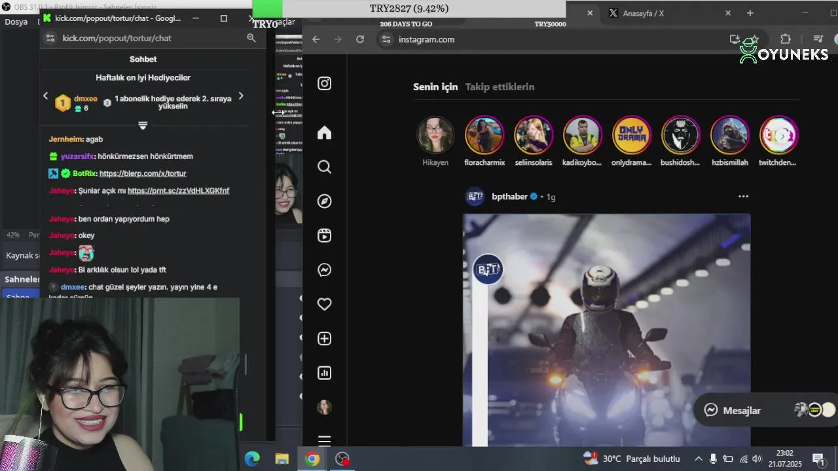This screenshot has width=838, height=471.
Task: Open Instagram hamburger more menu
Action: pyautogui.click(x=324, y=440)
